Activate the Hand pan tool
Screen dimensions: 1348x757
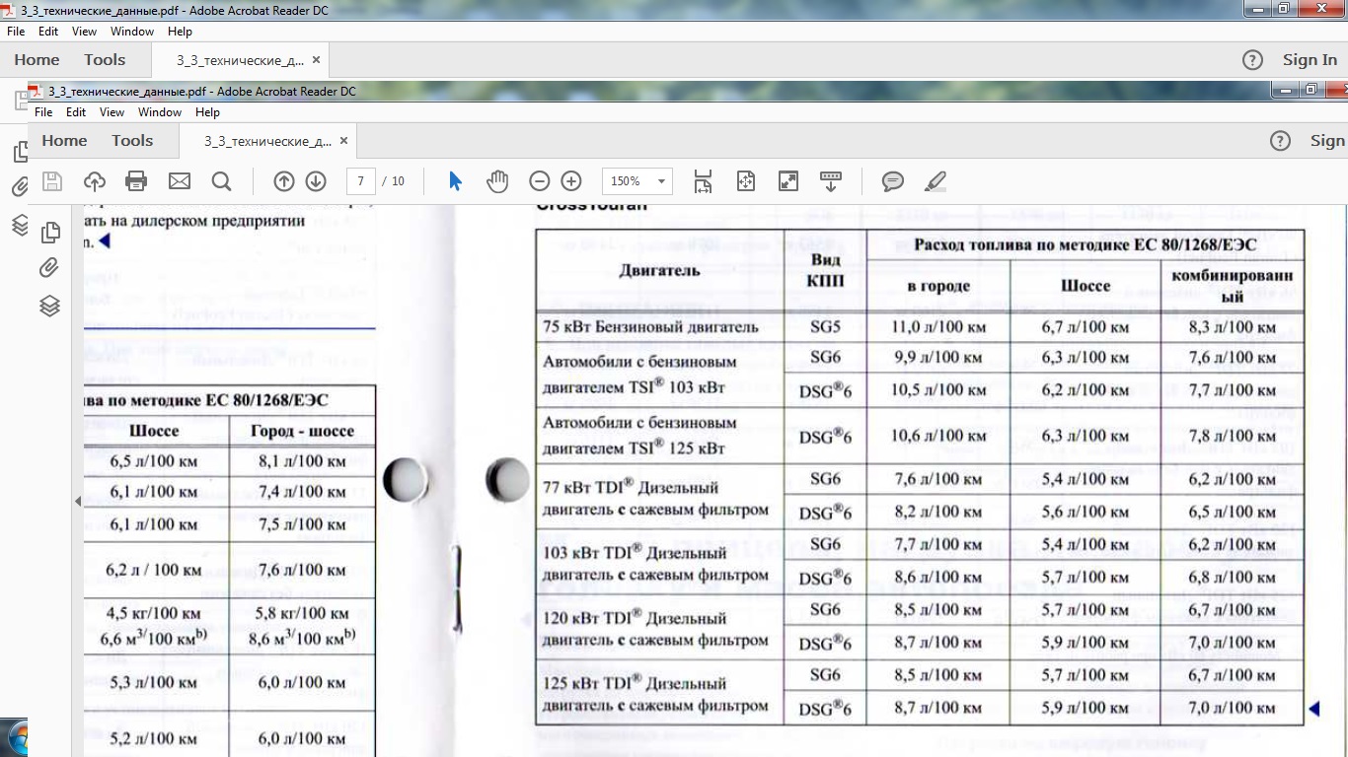497,181
